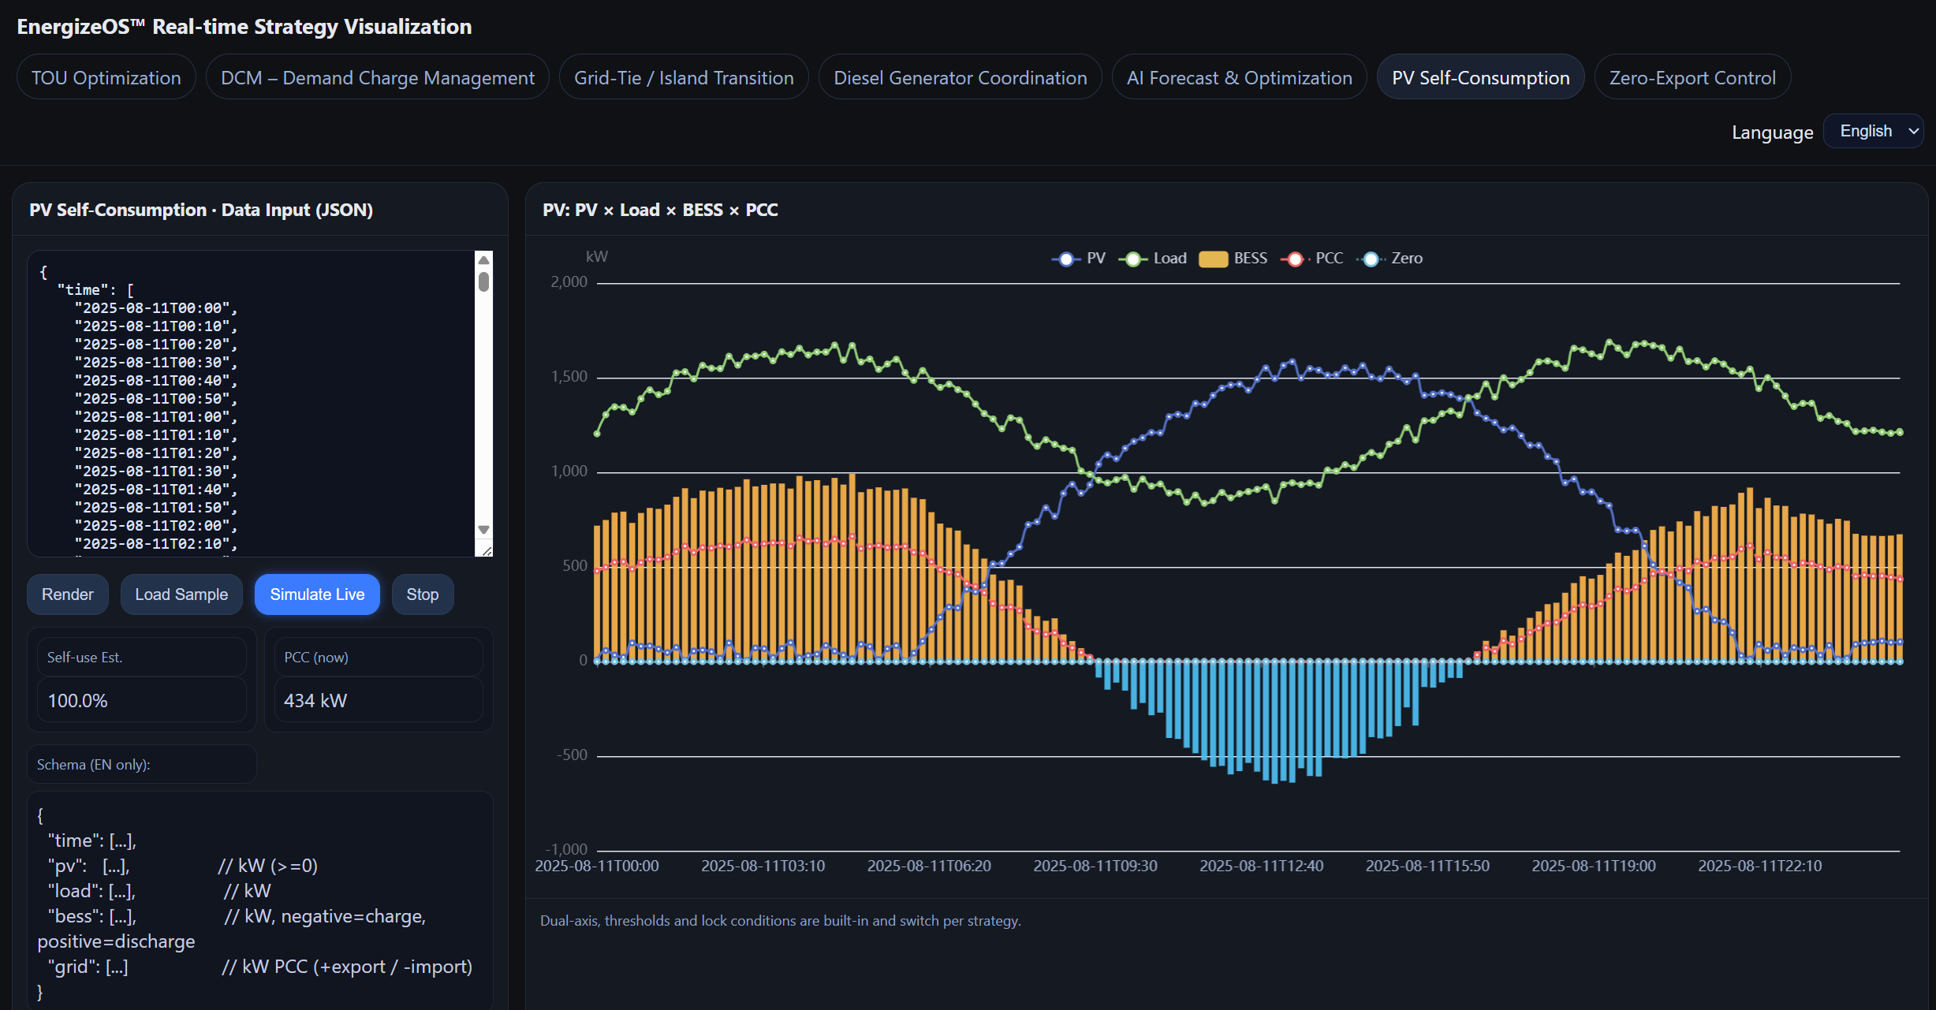This screenshot has height=1010, width=1936.
Task: Click the Load Sample button
Action: (x=181, y=594)
